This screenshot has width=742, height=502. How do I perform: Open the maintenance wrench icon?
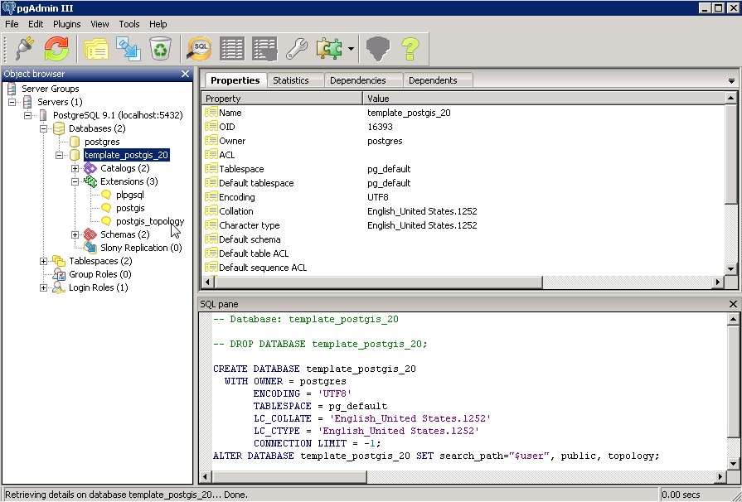click(x=297, y=48)
